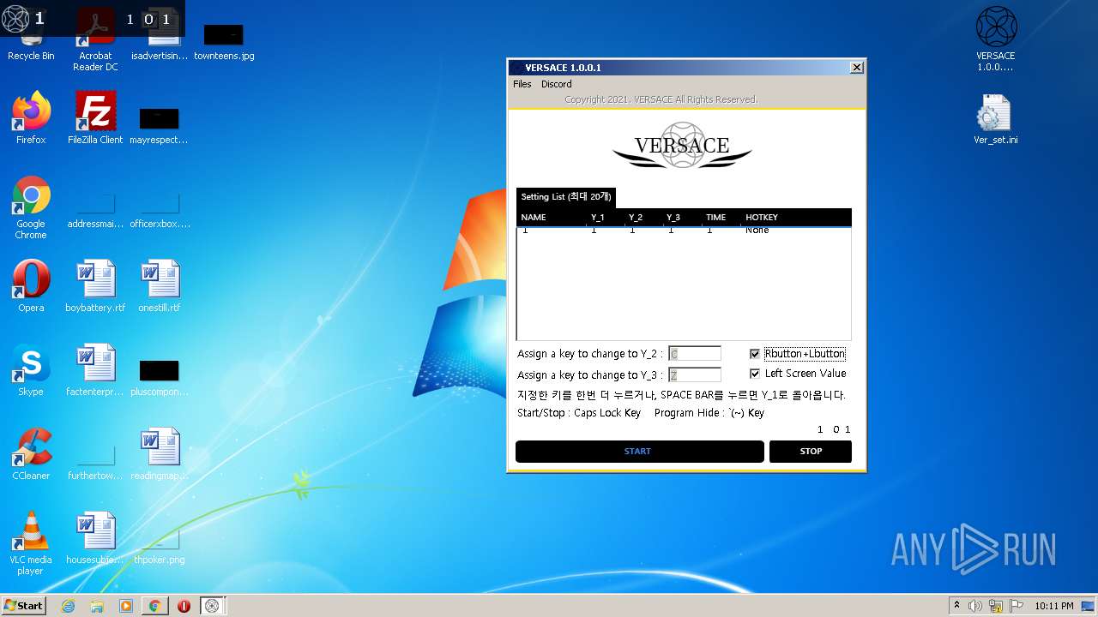Image resolution: width=1098 pixels, height=617 pixels.
Task: Click the Y_3 column header
Action: [681, 218]
